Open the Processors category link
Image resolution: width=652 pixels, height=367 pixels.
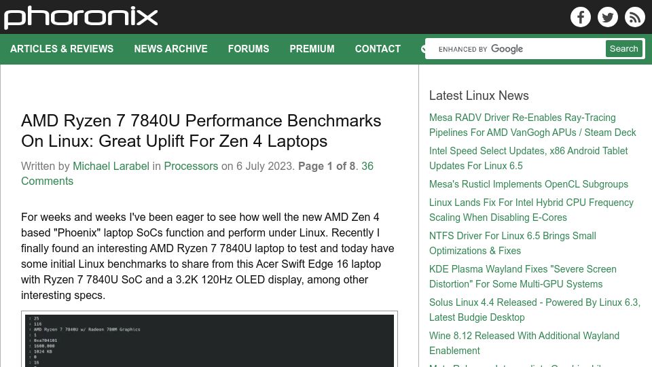tap(191, 166)
